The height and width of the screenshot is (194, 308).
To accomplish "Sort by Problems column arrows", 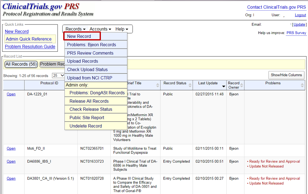I will click(x=302, y=85).
